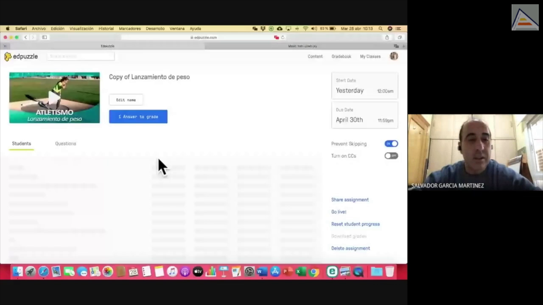This screenshot has height=305, width=543.
Task: Open the Desarrollo menu
Action: 155,28
